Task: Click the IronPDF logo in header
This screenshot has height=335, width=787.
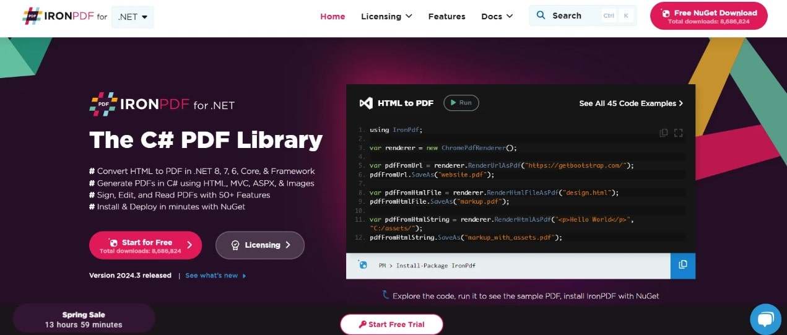Action: click(x=65, y=17)
